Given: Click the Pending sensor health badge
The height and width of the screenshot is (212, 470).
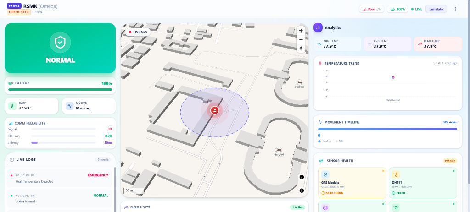Looking at the screenshot, I should tap(450, 161).
